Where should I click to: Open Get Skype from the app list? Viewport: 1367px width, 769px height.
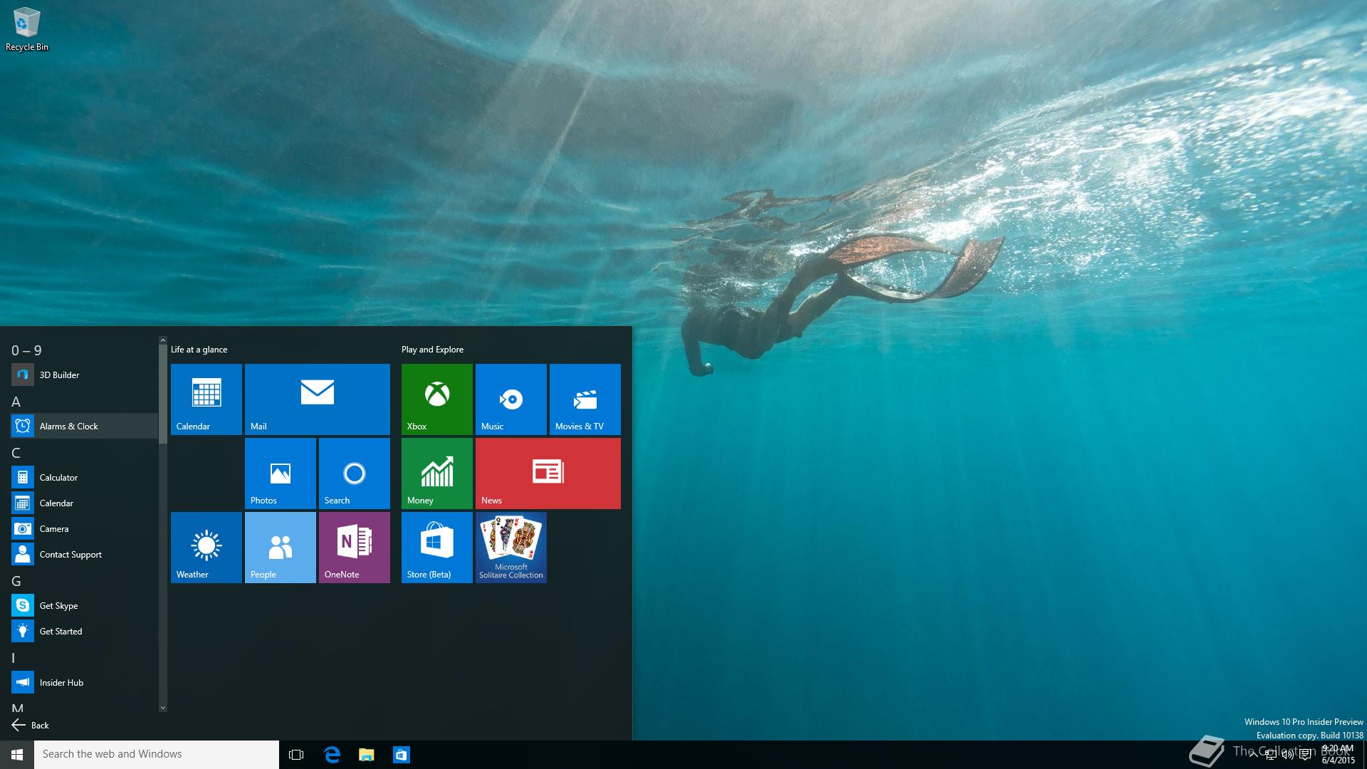click(84, 605)
